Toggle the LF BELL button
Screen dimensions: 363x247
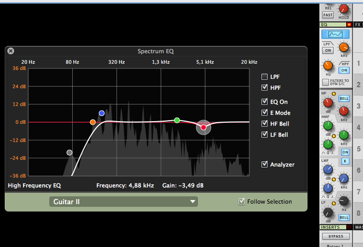pyautogui.click(x=344, y=217)
